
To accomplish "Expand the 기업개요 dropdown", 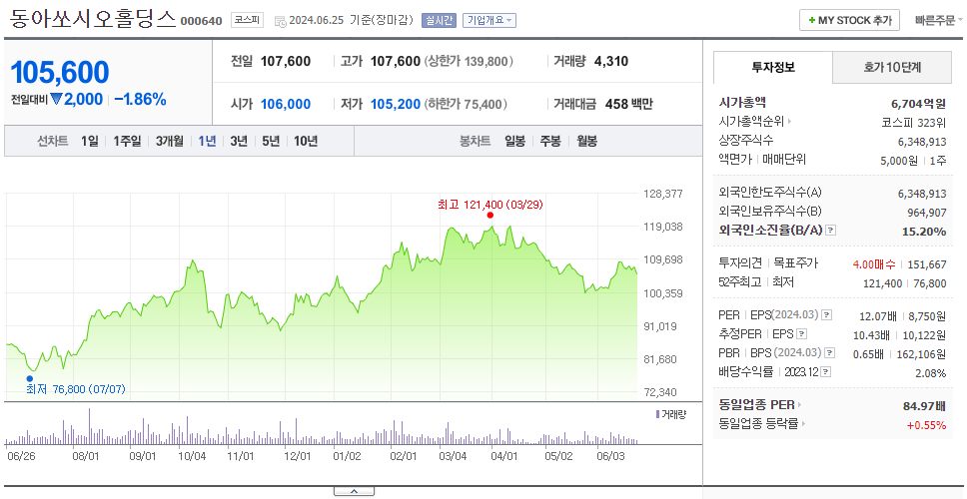I will click(x=489, y=20).
